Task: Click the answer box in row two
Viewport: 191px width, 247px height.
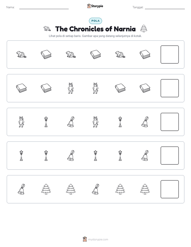Action: [x=170, y=88]
